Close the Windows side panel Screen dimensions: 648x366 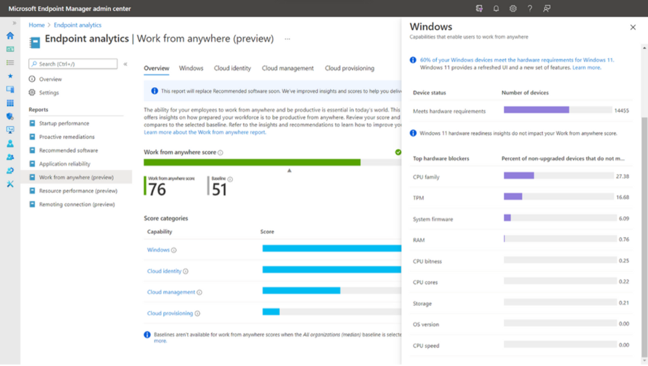tap(633, 28)
